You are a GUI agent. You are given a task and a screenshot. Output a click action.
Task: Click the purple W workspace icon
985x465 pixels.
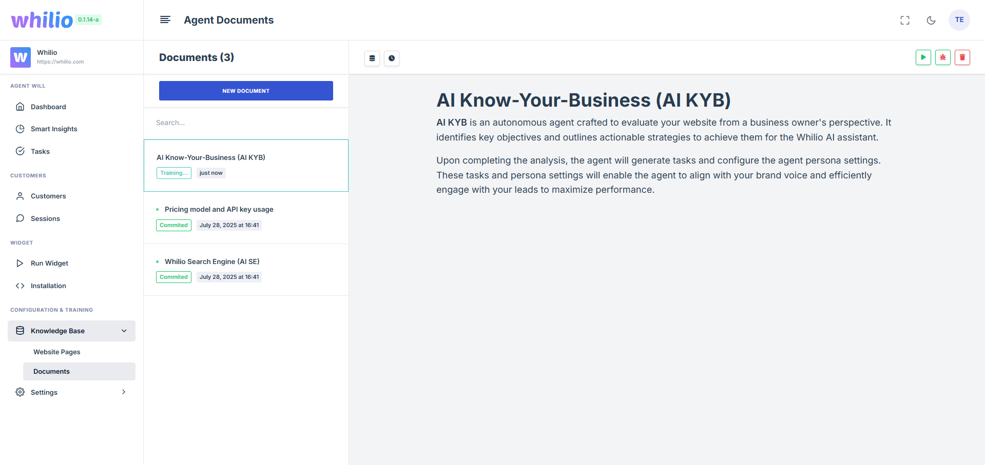pos(21,57)
